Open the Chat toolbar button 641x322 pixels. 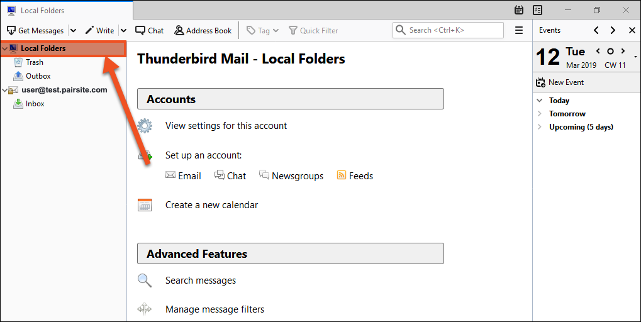tap(150, 31)
